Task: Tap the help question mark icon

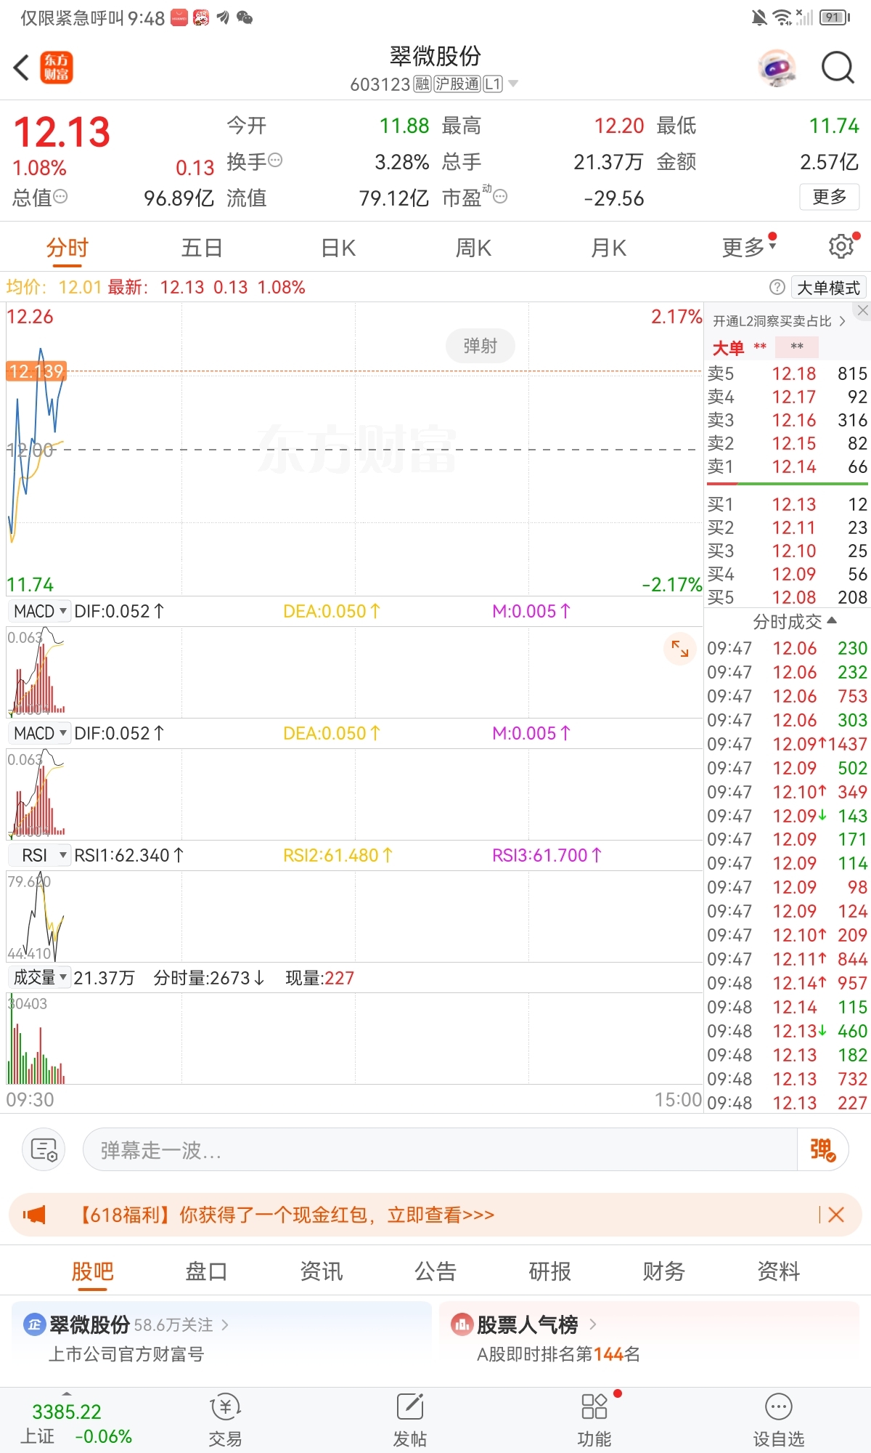Action: pyautogui.click(x=777, y=287)
